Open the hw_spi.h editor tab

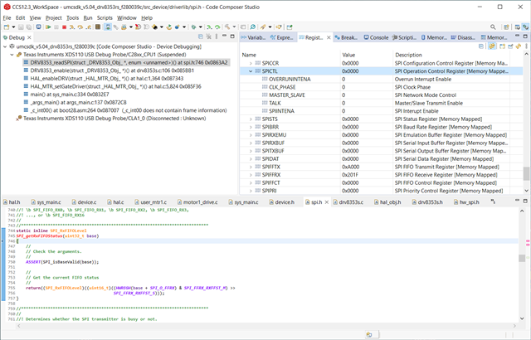(467, 202)
